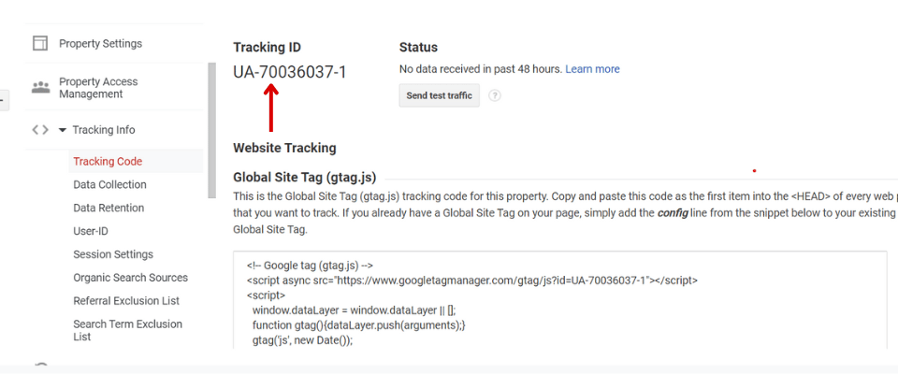Click the Tracking ID value UA-70036037-1
Viewport: 898px width, 374px height.
(290, 72)
